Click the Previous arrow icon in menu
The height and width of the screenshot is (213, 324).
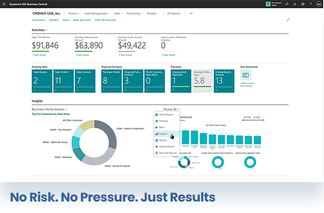pos(157,121)
